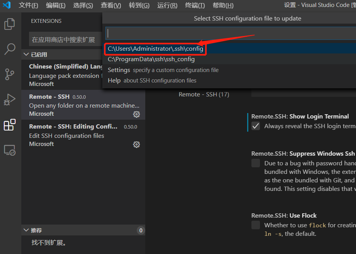
Task: Click the 推荐 count badge showing 0
Action: click(x=141, y=230)
